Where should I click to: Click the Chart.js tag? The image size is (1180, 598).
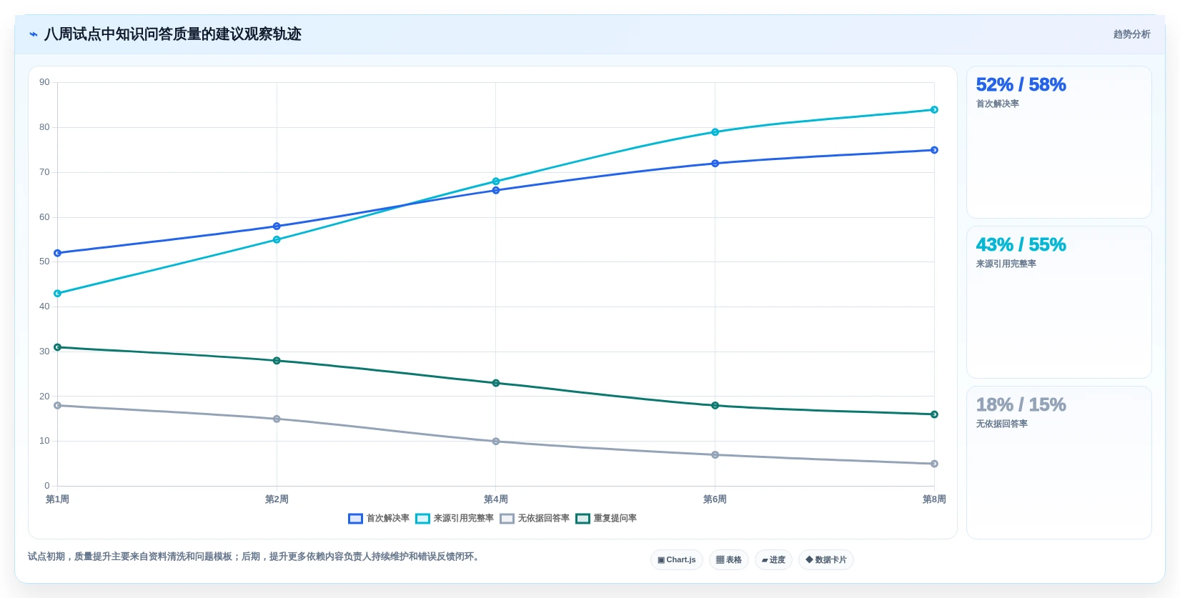[x=677, y=560]
